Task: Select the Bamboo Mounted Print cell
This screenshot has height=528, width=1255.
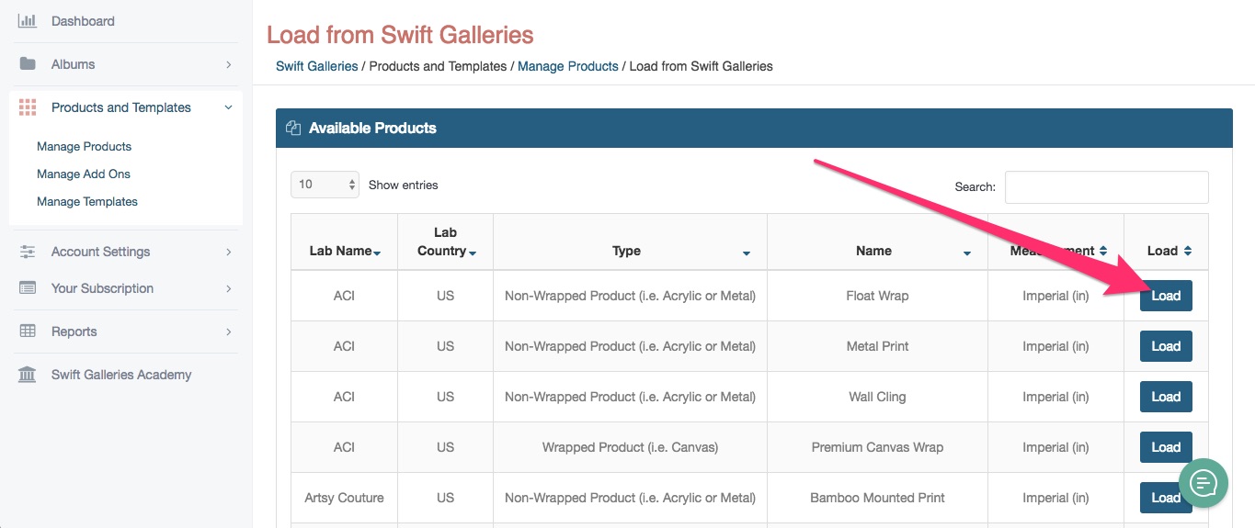Action: click(877, 498)
